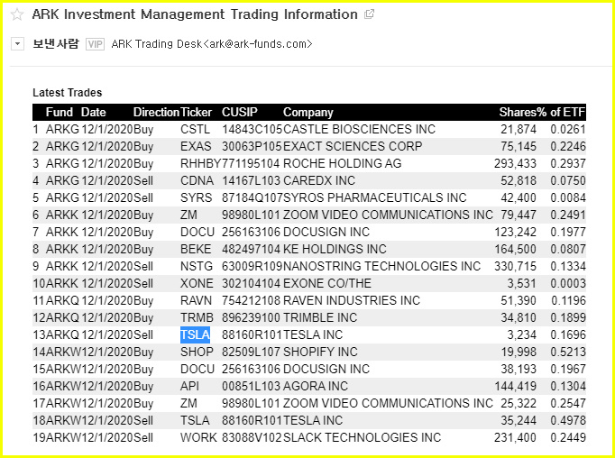Click the email subject title
Viewport: 615px width, 458px height.
[195, 14]
